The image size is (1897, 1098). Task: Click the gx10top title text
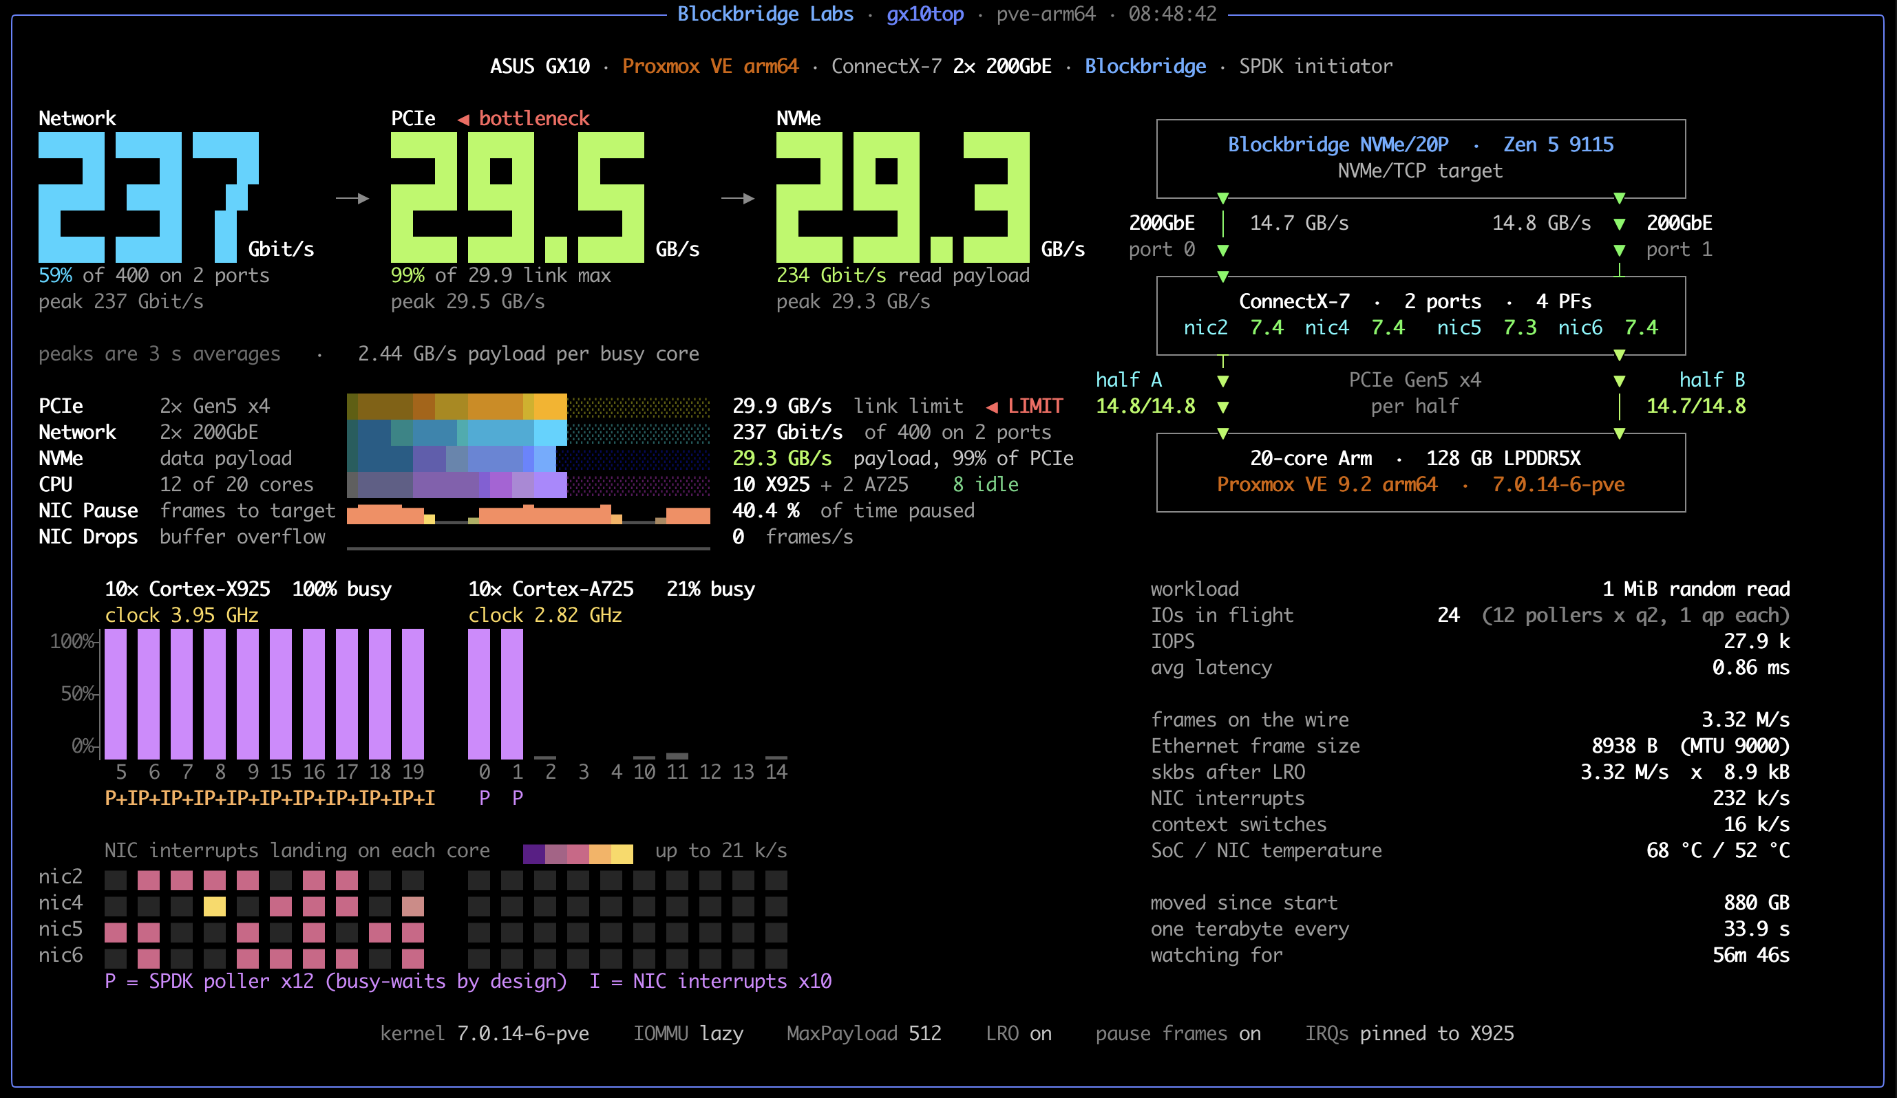tap(924, 14)
